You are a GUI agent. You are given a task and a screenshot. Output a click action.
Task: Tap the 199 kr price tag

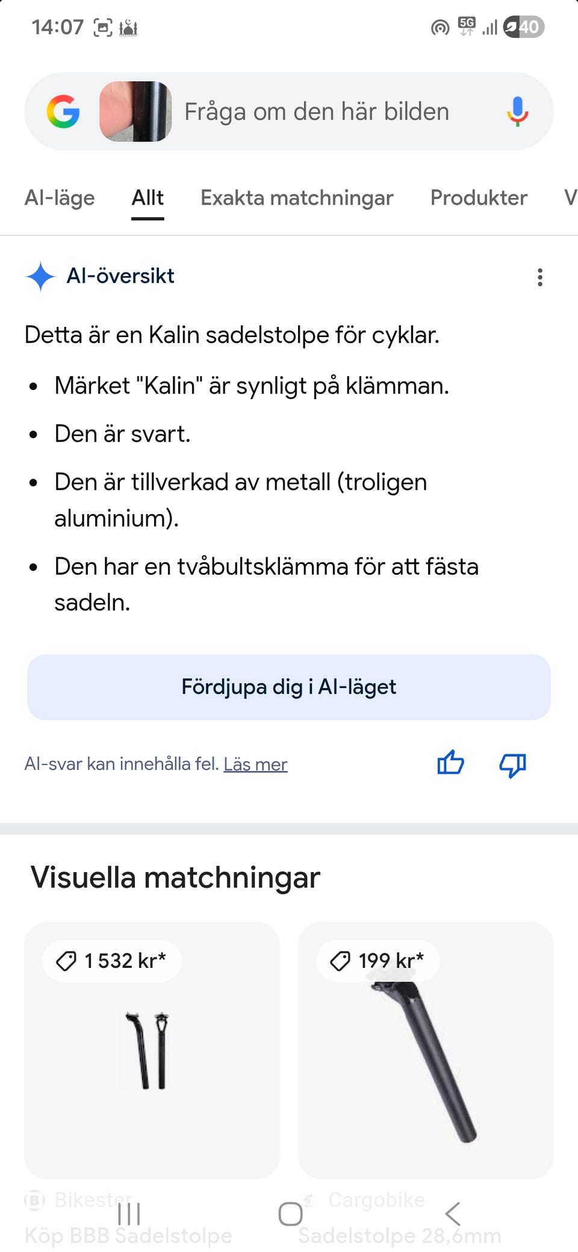pyautogui.click(x=378, y=961)
